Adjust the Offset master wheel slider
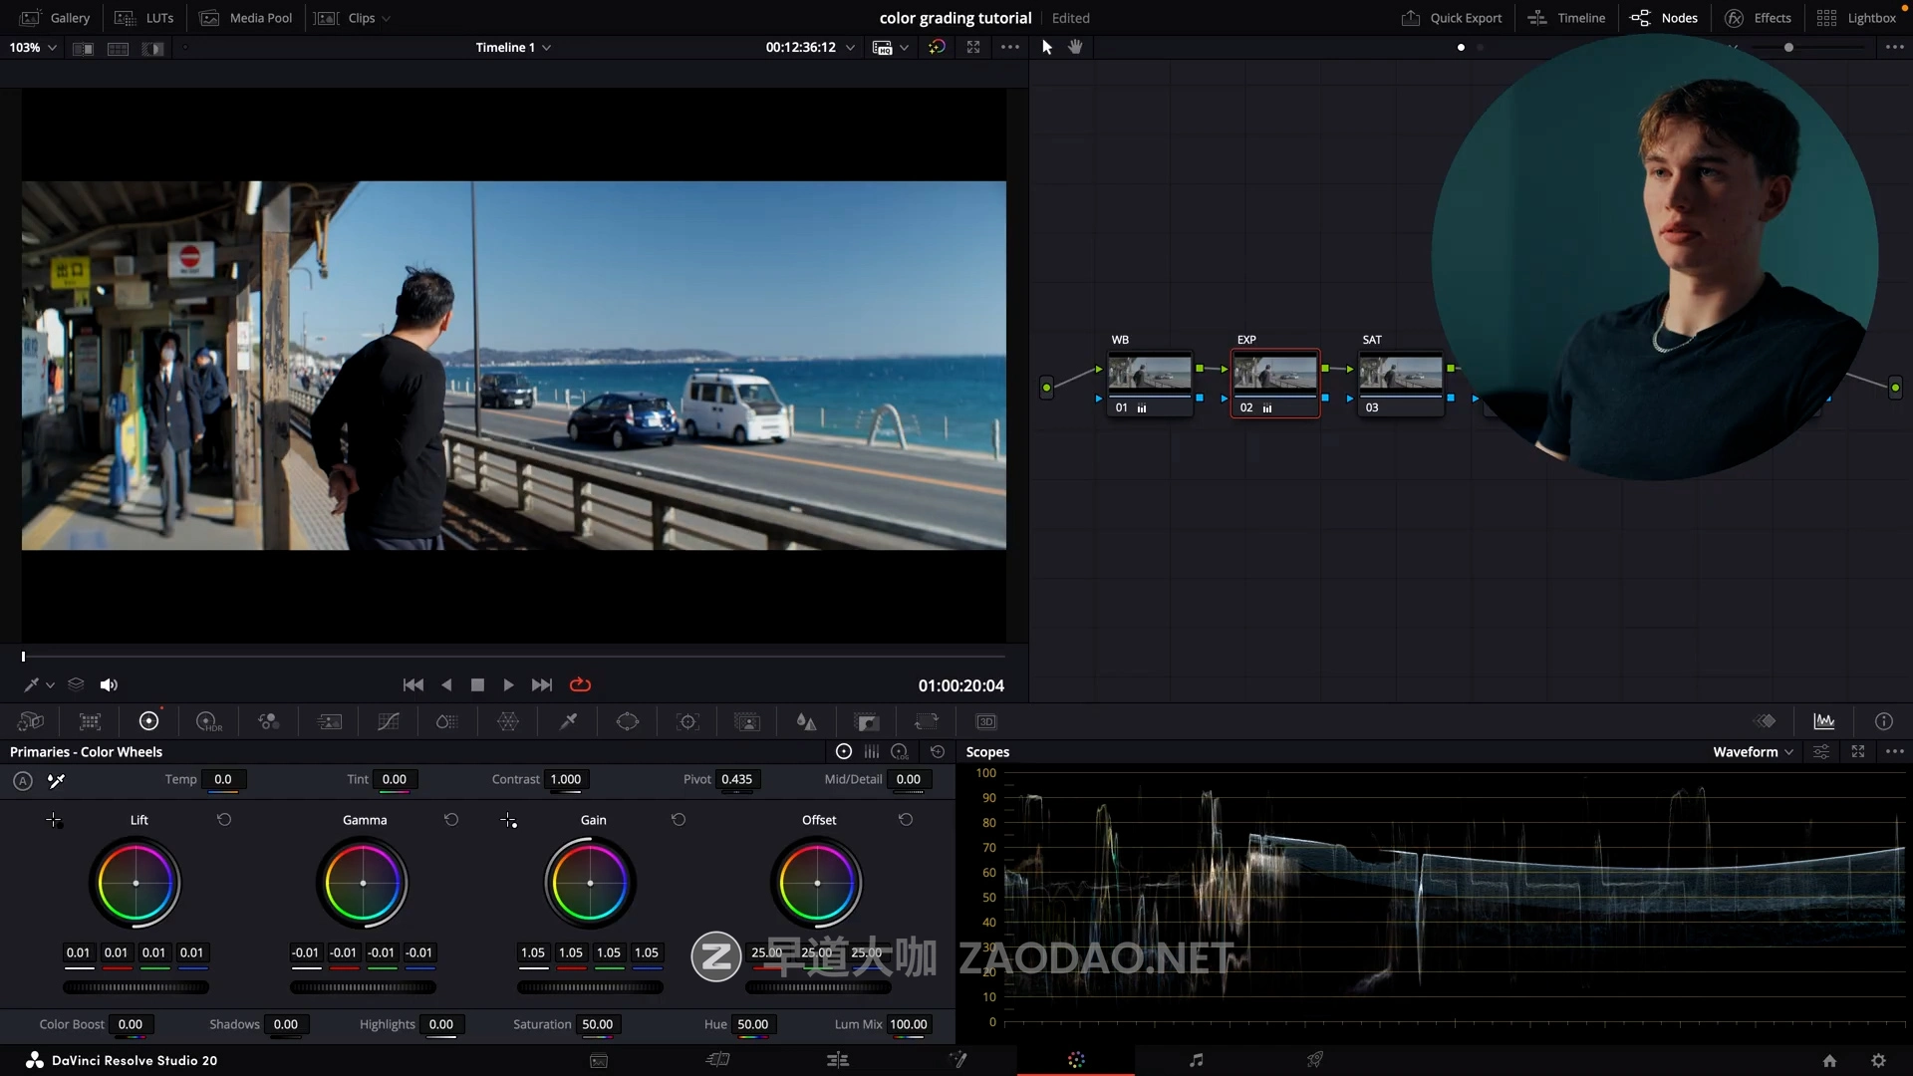 coord(818,987)
